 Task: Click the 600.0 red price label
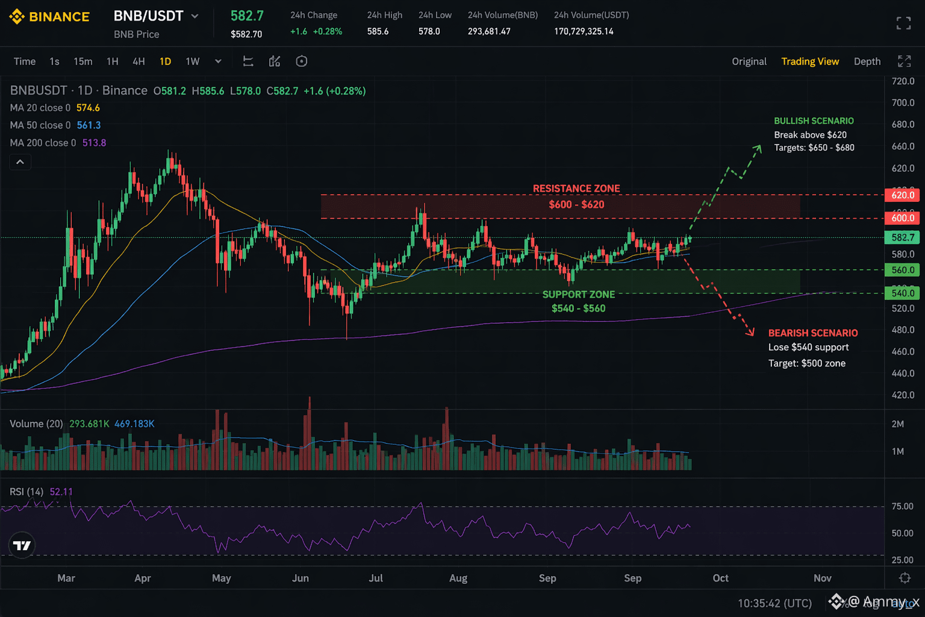coord(903,218)
